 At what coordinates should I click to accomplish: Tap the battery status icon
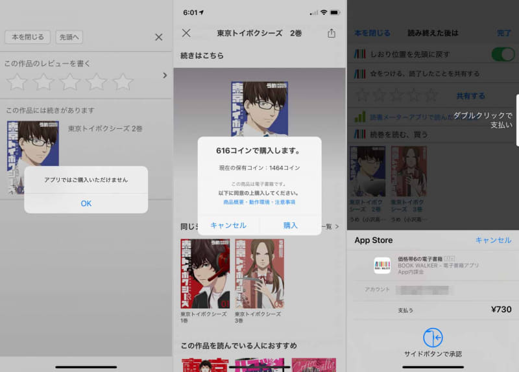click(x=335, y=12)
